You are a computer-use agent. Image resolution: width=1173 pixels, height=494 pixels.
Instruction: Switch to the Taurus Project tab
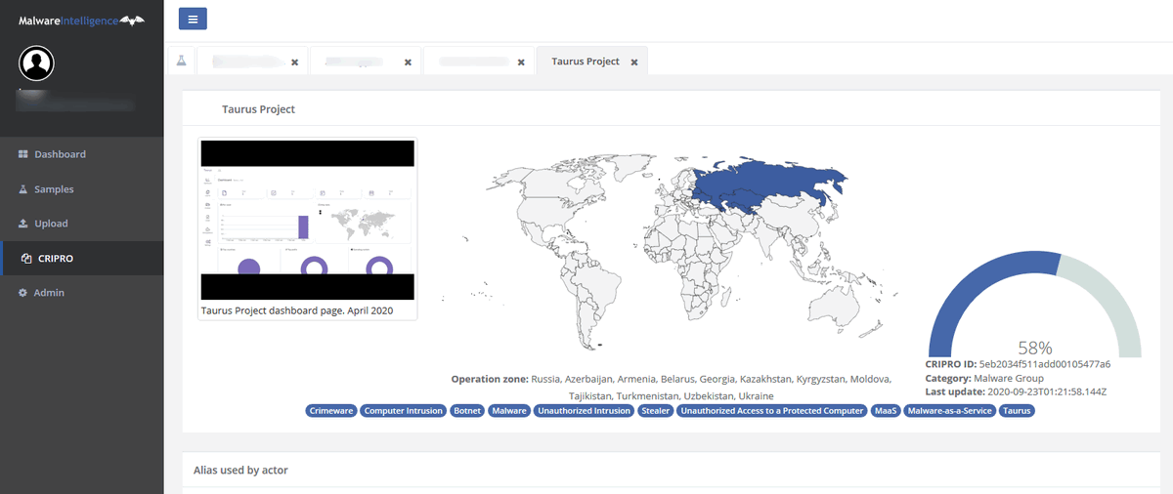pos(592,61)
